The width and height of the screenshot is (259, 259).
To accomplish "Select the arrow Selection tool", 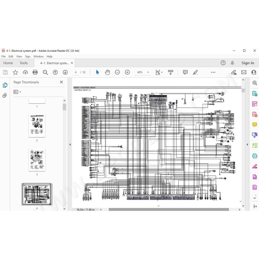I will click(x=97, y=72).
